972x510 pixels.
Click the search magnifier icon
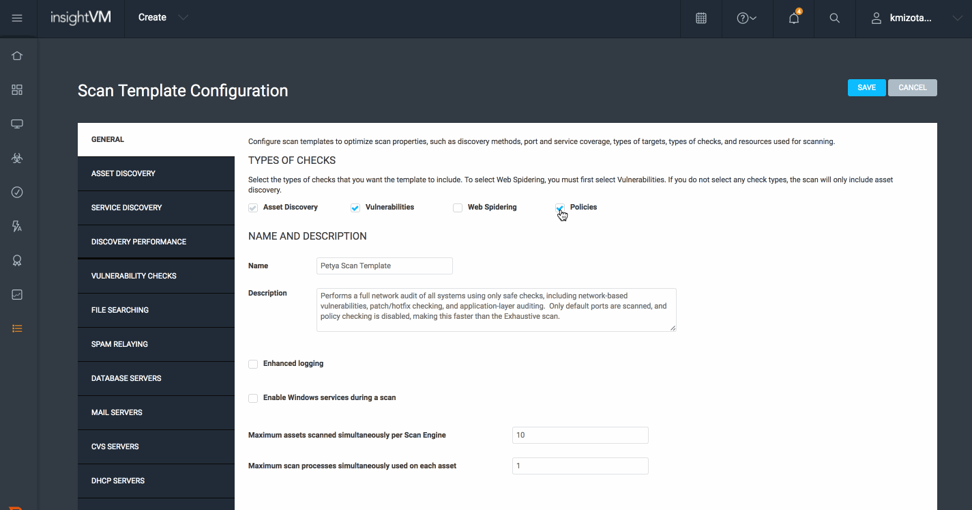coord(834,18)
